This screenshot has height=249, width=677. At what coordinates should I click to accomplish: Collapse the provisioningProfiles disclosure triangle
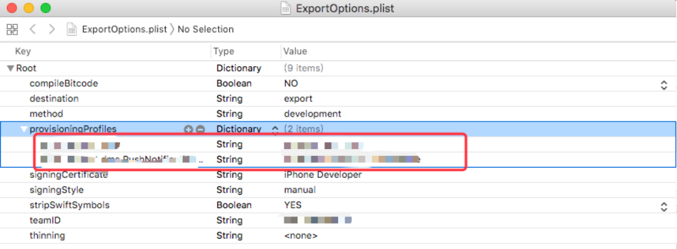pos(24,129)
